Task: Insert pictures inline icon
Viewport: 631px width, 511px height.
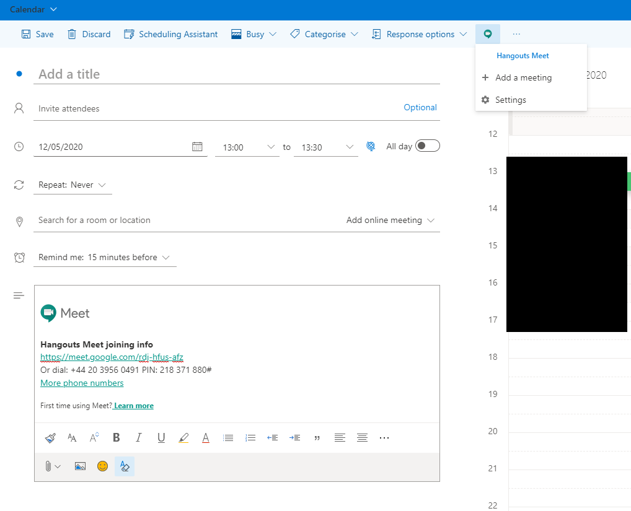Action: click(80, 466)
